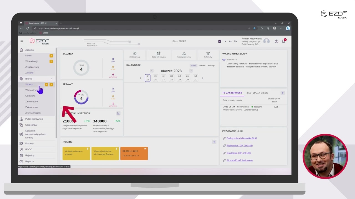Set the larger font size A+
The width and height of the screenshot is (355, 199).
click(230, 41)
